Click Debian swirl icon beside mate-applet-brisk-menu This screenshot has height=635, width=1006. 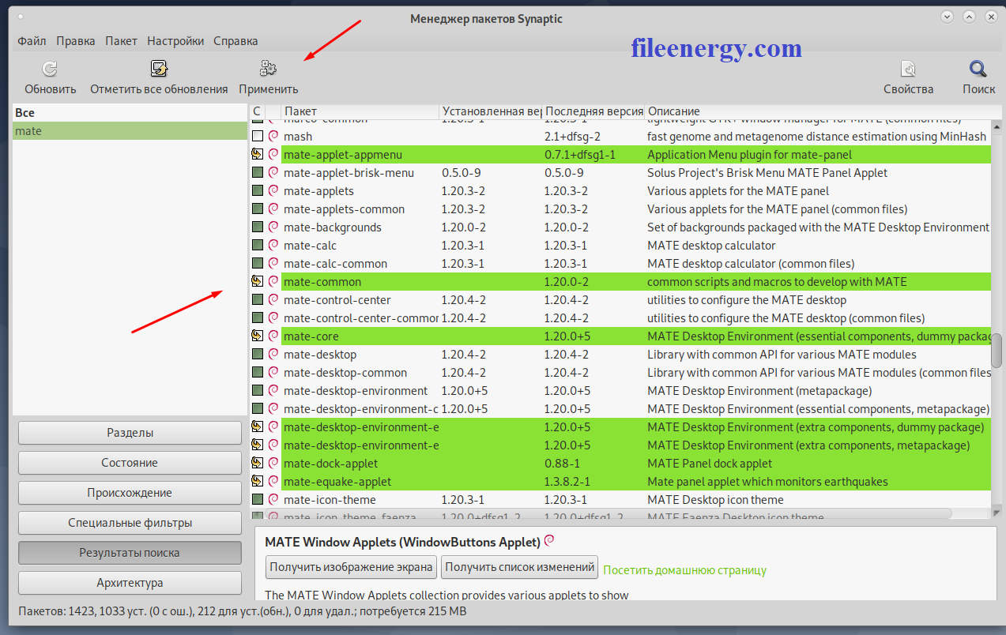coord(273,172)
